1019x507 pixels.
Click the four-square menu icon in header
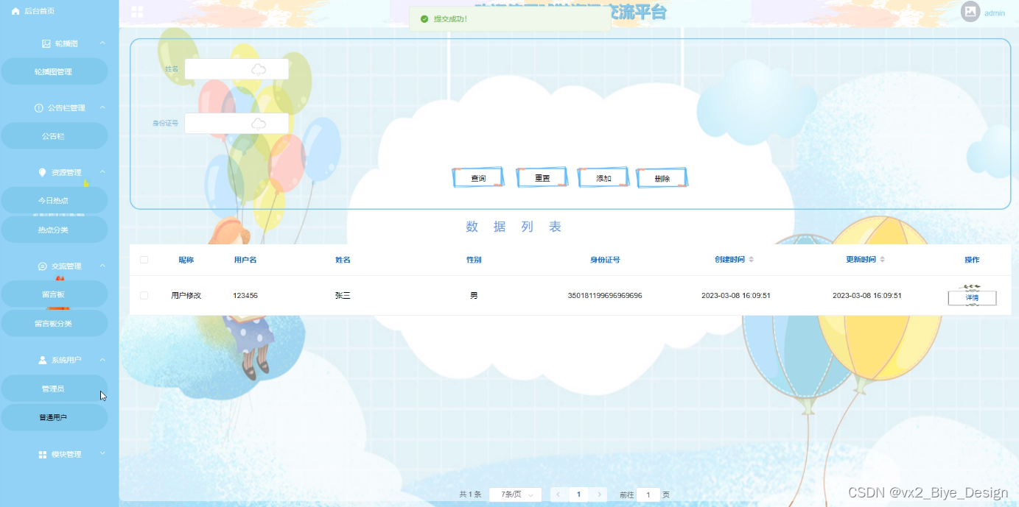[x=137, y=12]
